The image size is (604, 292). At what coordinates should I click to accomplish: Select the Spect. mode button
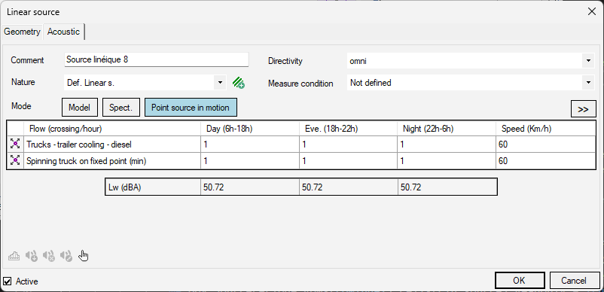click(121, 108)
